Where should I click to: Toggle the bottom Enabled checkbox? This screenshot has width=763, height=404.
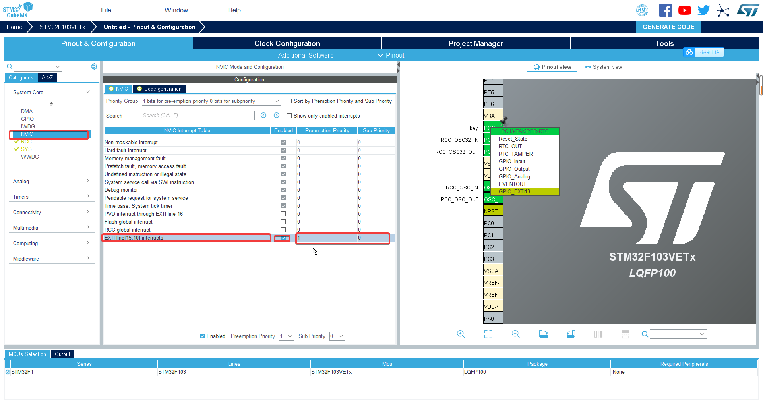[x=202, y=336]
